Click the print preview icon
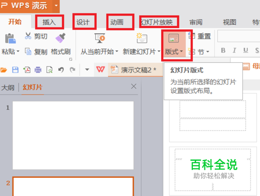Screen dimensions: 260x196 click(x=49, y=70)
